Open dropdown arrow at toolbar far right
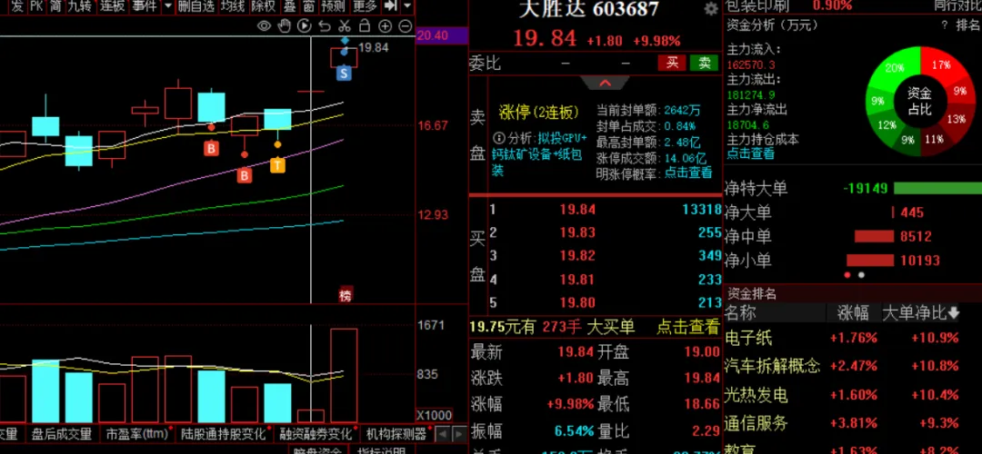The height and width of the screenshot is (454, 982). 407,6
